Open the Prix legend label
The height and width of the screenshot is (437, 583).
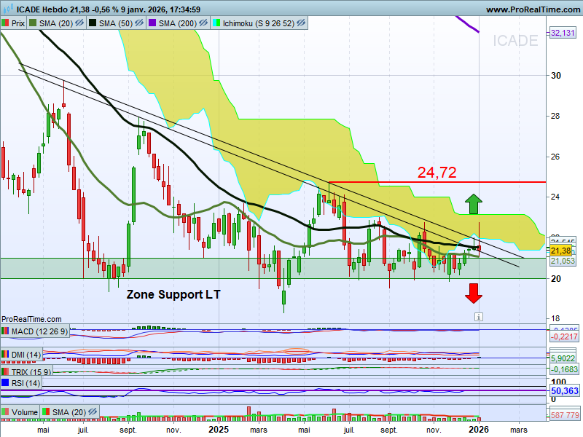click(17, 23)
